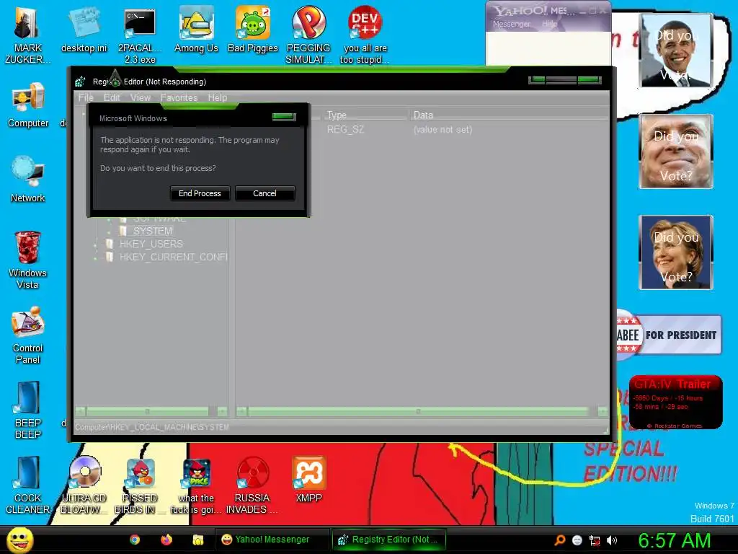Viewport: 738px width, 554px height.
Task: Open the file explorer taskbar icon
Action: pos(197,540)
